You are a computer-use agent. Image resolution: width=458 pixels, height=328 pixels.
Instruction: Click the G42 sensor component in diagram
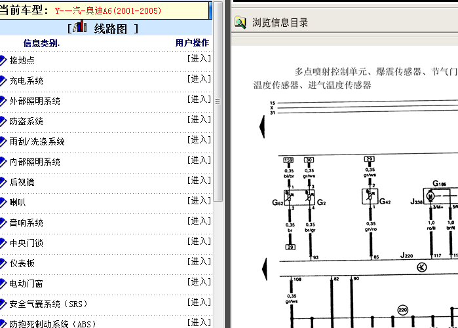[x=370, y=196]
